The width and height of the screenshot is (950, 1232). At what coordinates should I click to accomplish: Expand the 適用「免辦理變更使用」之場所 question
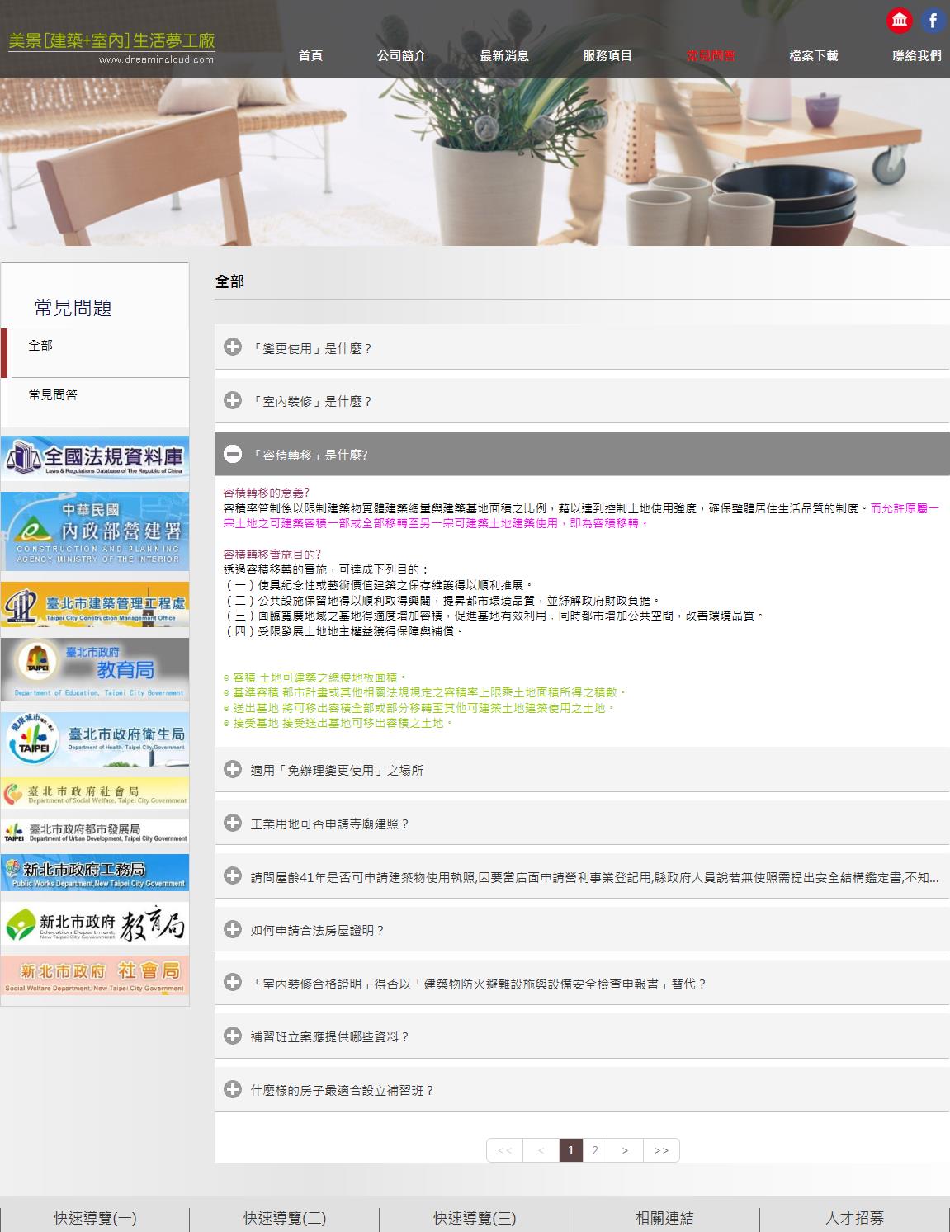point(582,770)
